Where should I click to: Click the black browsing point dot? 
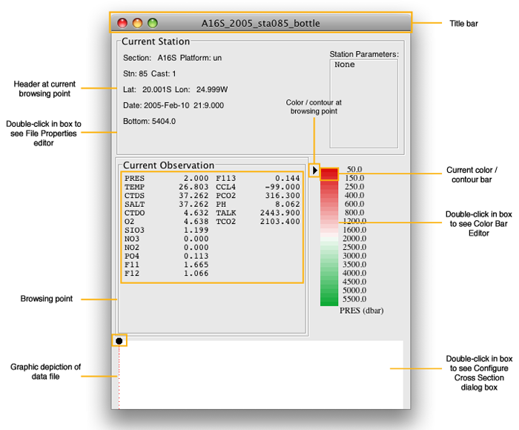[x=119, y=341]
